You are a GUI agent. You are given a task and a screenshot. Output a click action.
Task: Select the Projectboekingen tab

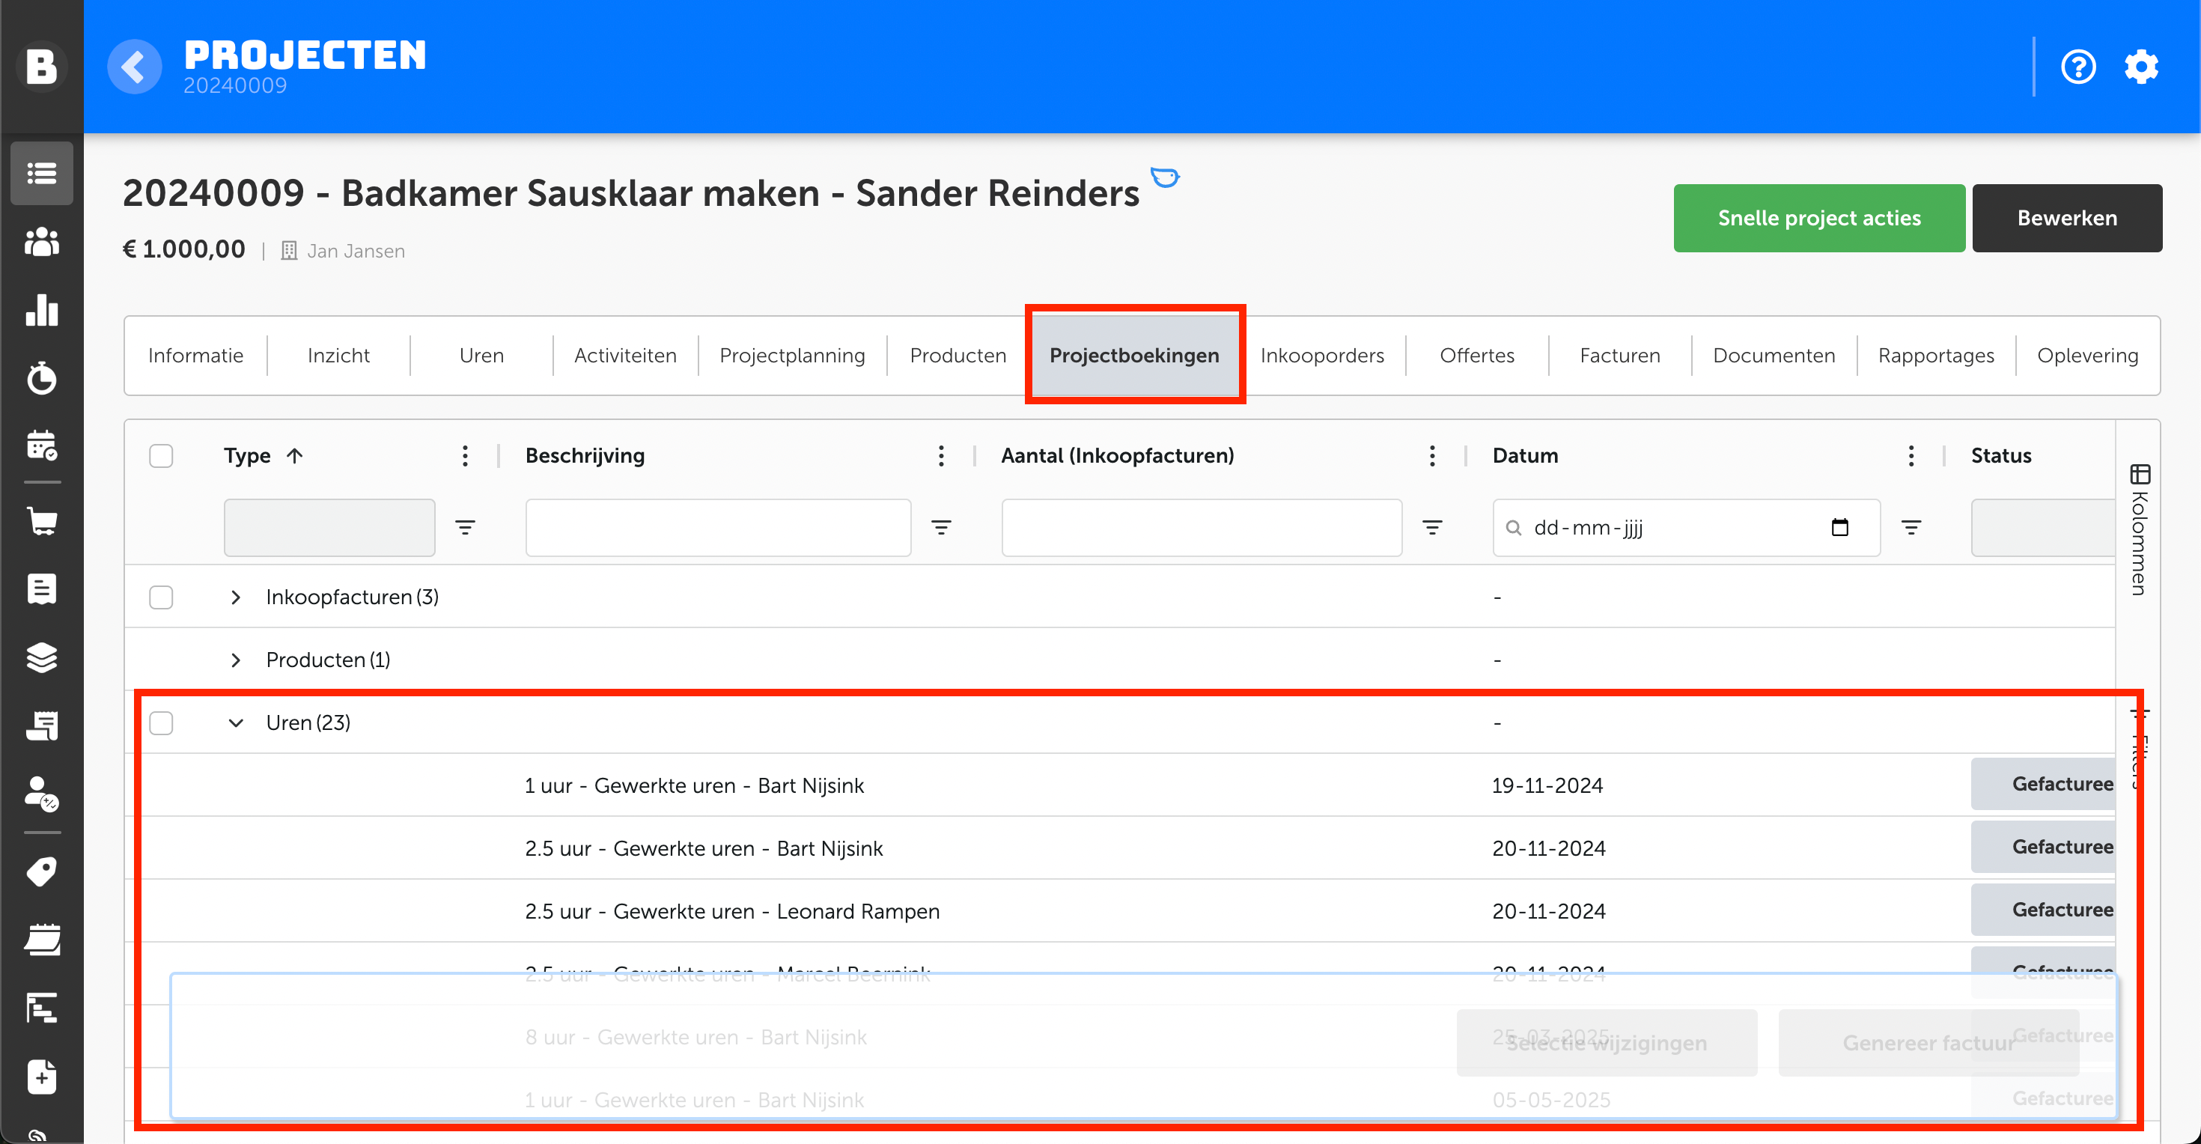1134,356
